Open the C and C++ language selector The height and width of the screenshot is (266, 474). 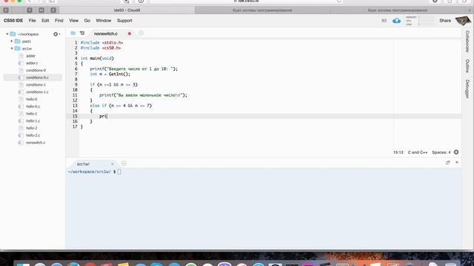[418, 152]
